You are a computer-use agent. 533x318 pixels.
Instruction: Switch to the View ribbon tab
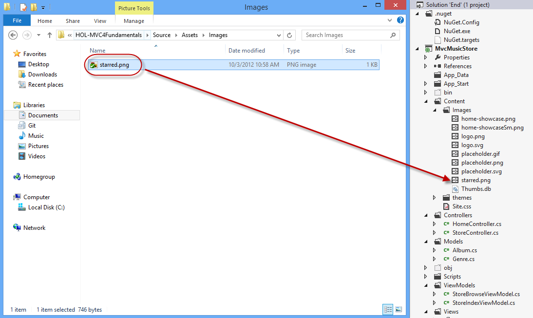pyautogui.click(x=100, y=20)
